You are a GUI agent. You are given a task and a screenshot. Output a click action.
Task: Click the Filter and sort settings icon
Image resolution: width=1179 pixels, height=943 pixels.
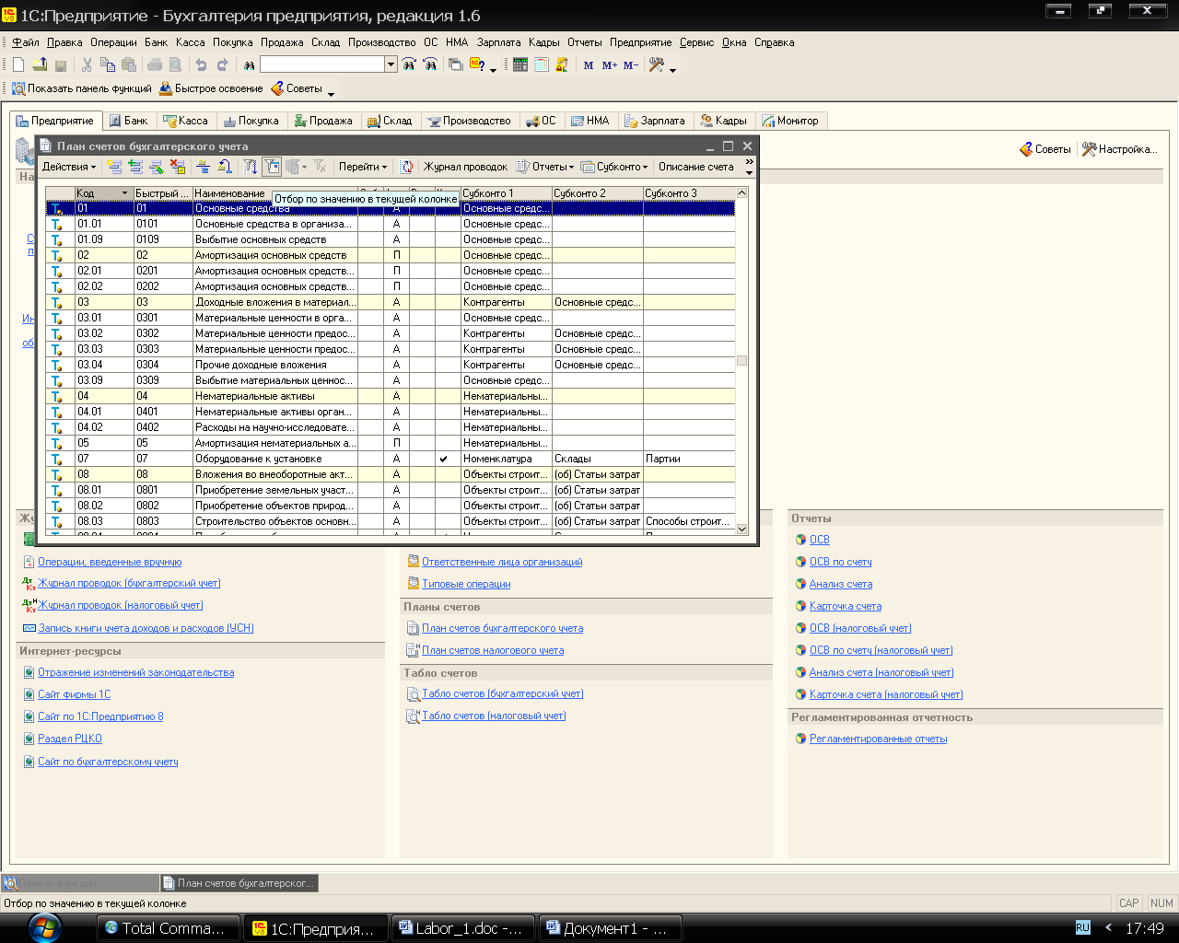pos(251,167)
